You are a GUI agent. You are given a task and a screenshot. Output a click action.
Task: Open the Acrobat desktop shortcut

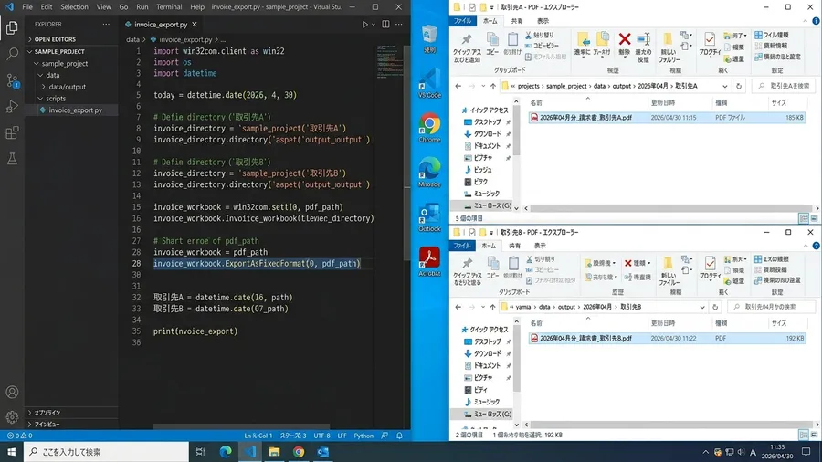[429, 262]
